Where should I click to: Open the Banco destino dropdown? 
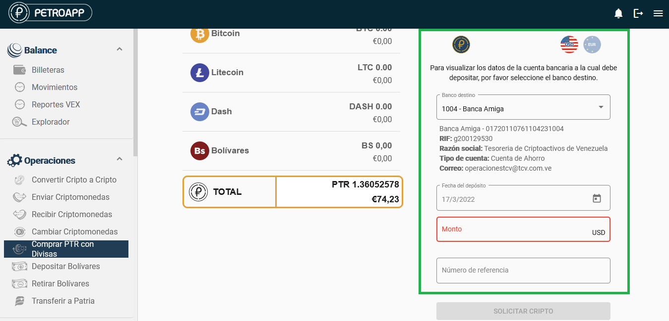click(523, 108)
